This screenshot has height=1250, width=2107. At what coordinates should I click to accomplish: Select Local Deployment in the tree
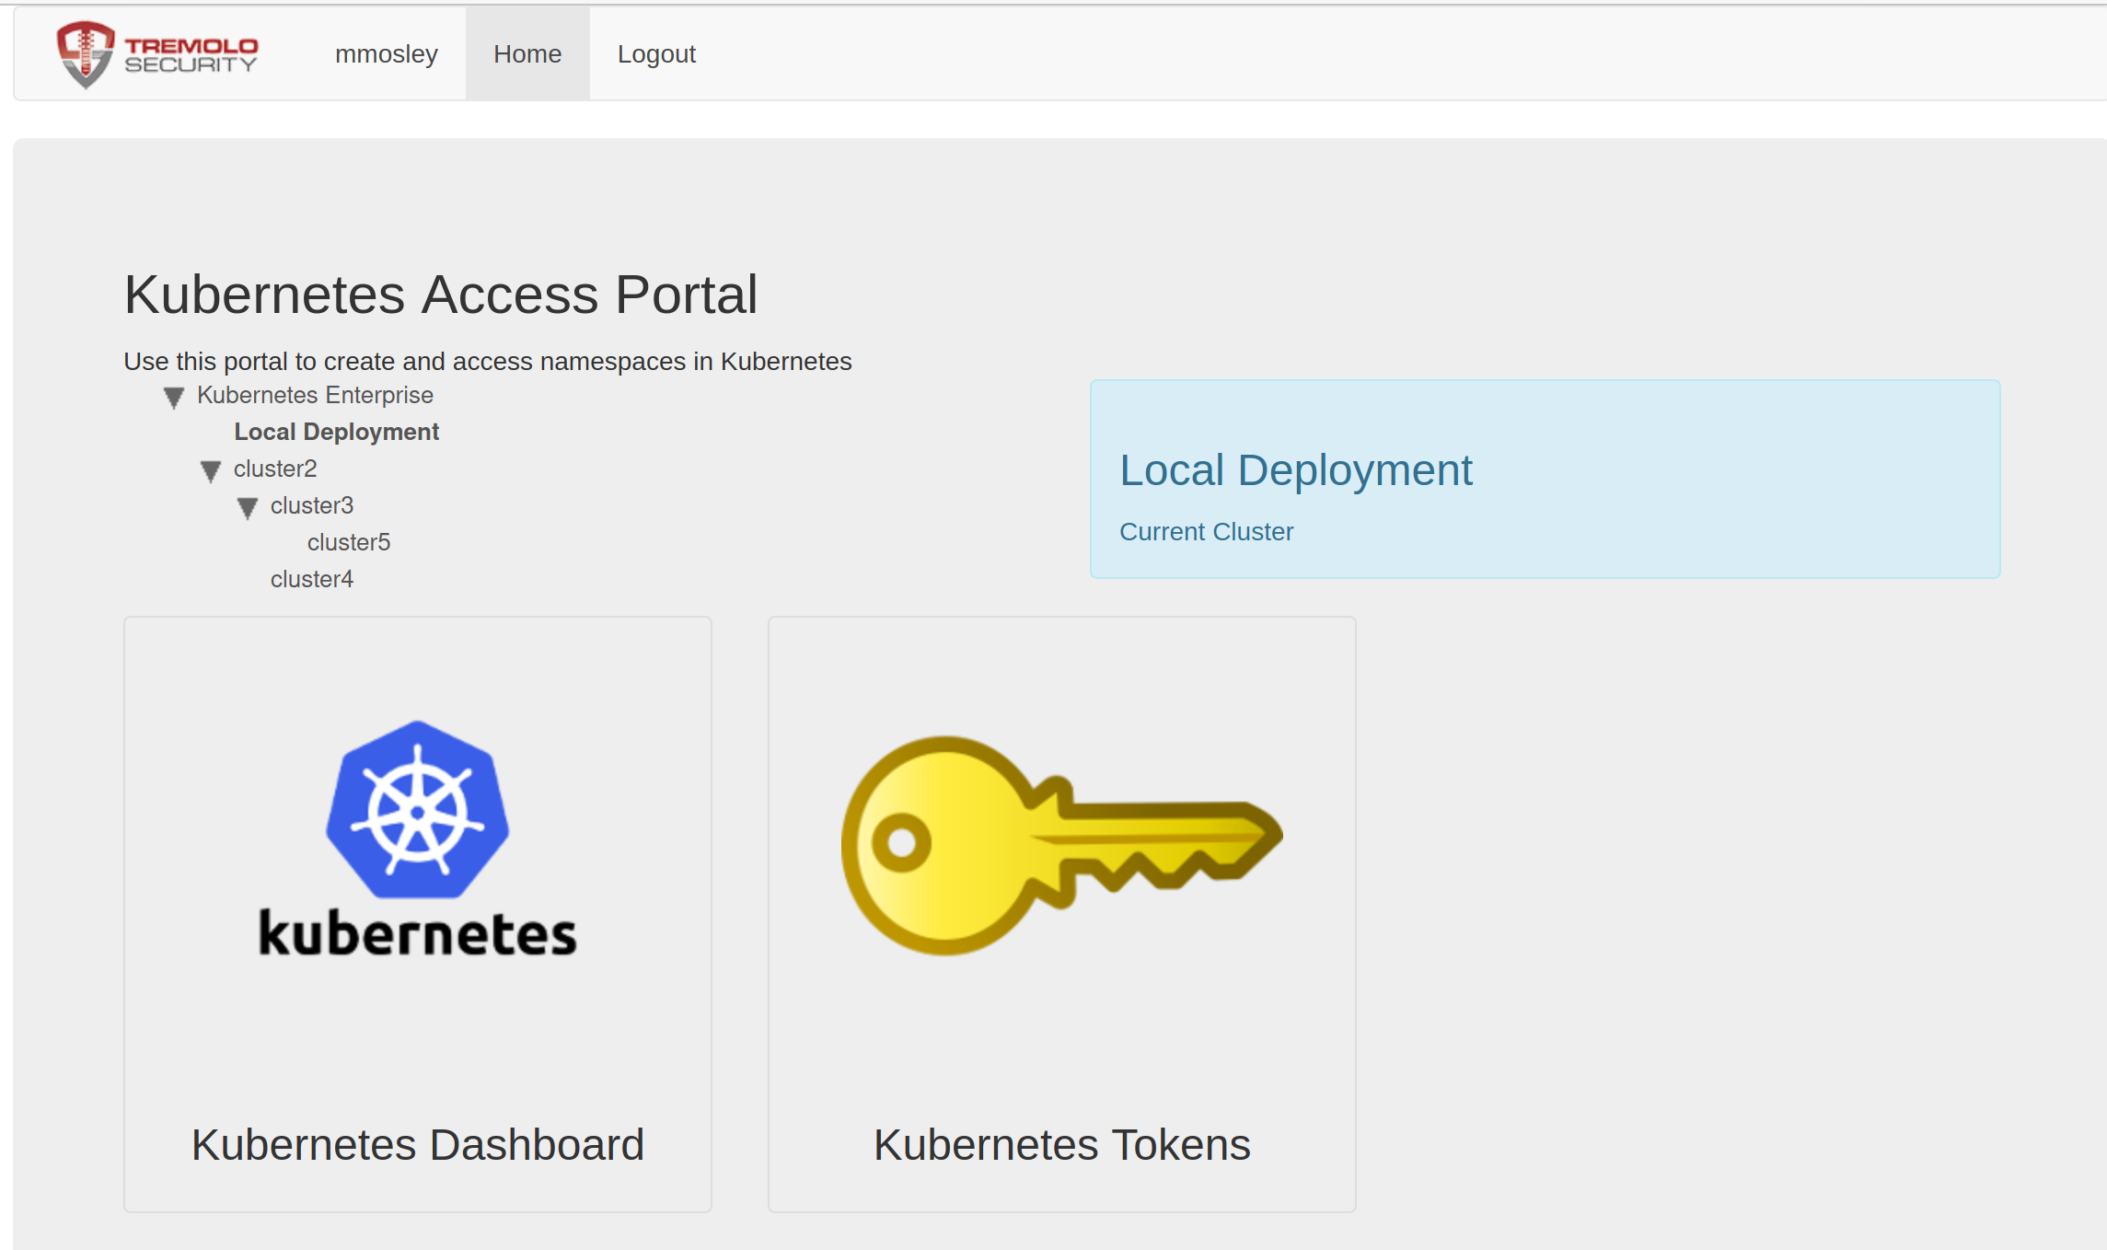click(336, 432)
